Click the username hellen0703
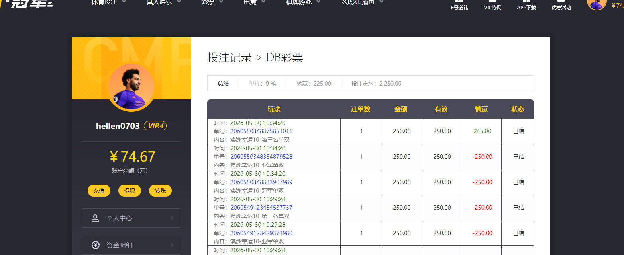Screen dimensions: 624x255 tap(118, 126)
